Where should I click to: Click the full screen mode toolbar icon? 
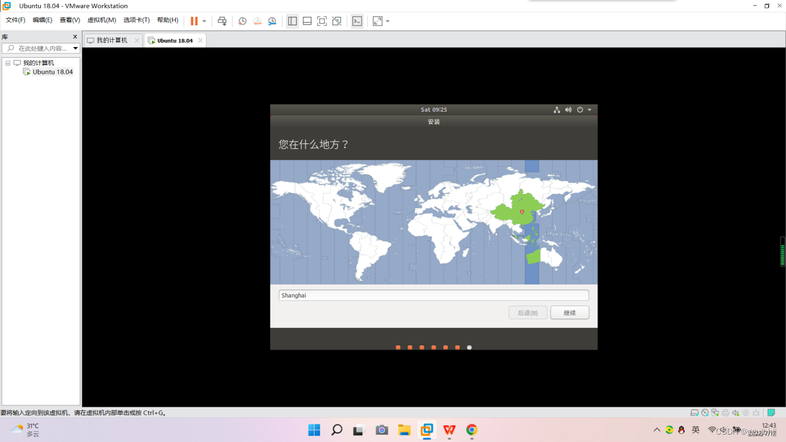coord(322,21)
